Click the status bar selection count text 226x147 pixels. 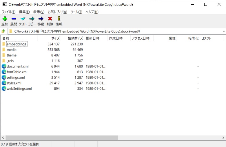20,144
